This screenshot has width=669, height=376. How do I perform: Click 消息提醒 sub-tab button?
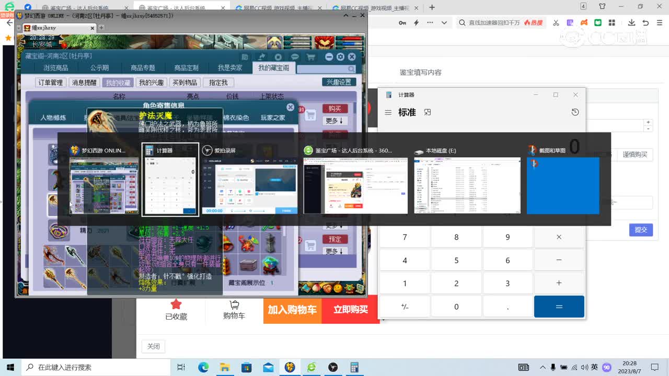tap(84, 83)
